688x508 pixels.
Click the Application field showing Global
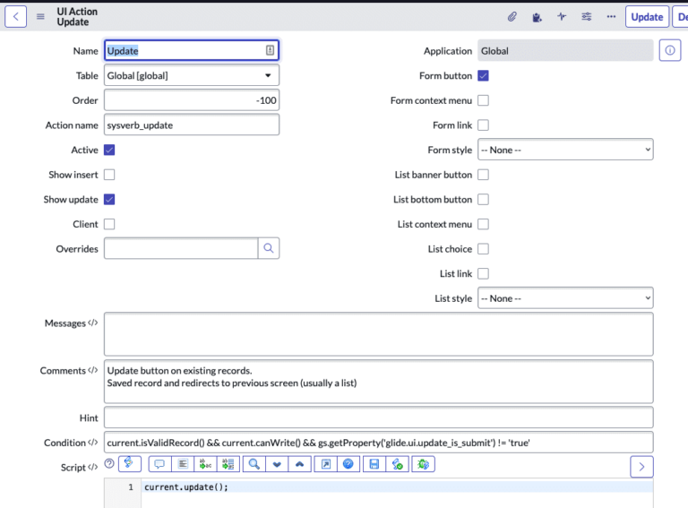565,50
